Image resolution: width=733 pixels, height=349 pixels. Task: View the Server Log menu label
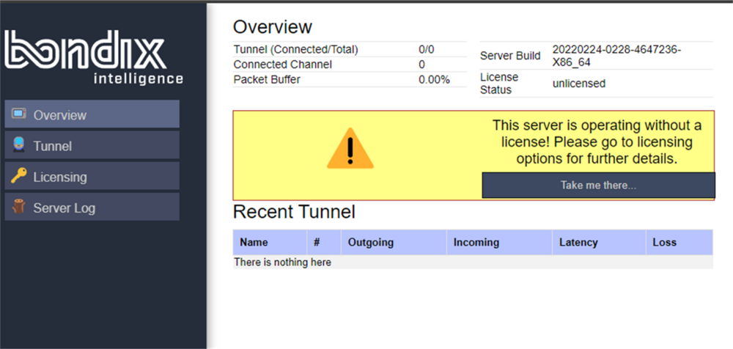click(64, 208)
